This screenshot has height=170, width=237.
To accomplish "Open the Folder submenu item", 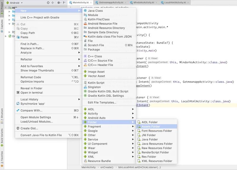I will [x=109, y=122].
